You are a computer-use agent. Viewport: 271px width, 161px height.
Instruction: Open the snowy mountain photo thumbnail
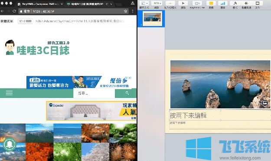coord(39,133)
